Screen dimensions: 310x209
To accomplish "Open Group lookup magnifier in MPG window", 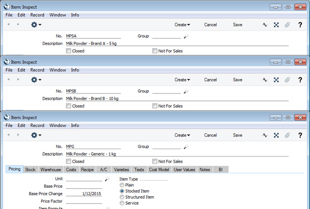I will tap(186, 147).
